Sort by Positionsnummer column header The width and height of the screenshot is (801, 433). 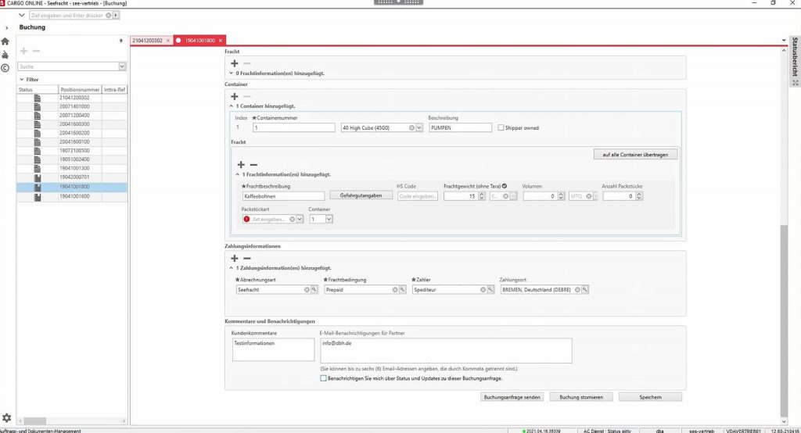pos(80,89)
